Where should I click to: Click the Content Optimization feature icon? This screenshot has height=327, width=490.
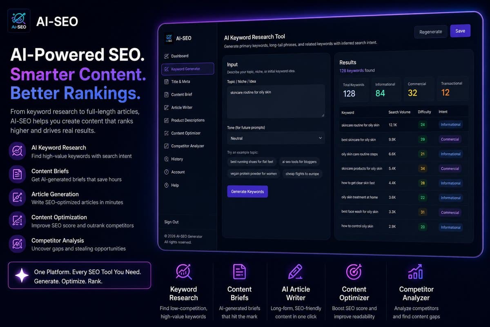[x=18, y=221]
